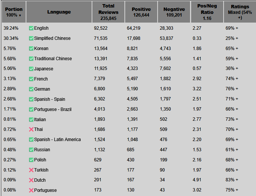The height and width of the screenshot is (196, 256).
Task: Sort by the Language column header
Action: tap(59, 12)
